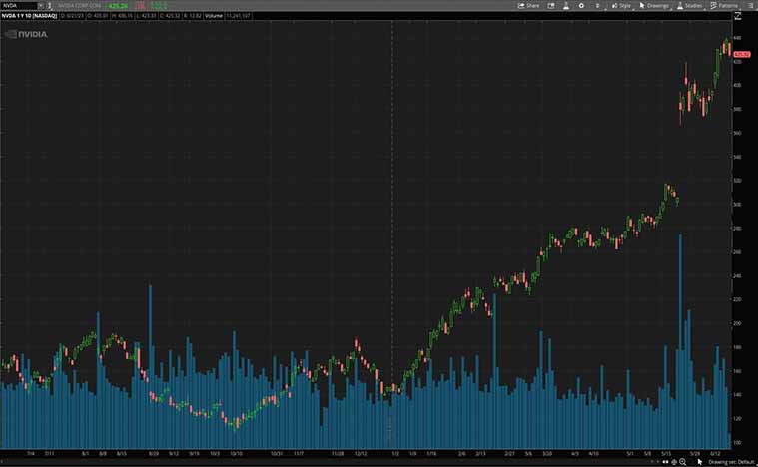
Task: Click the red 425.32 last-price label on axis
Action: click(x=742, y=55)
